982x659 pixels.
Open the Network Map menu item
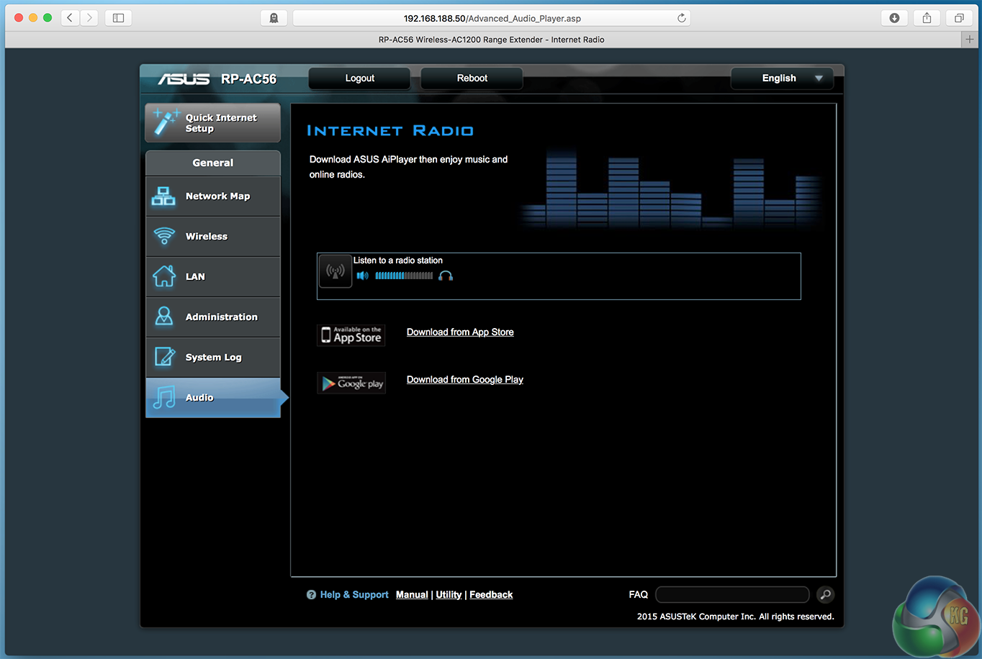213,196
